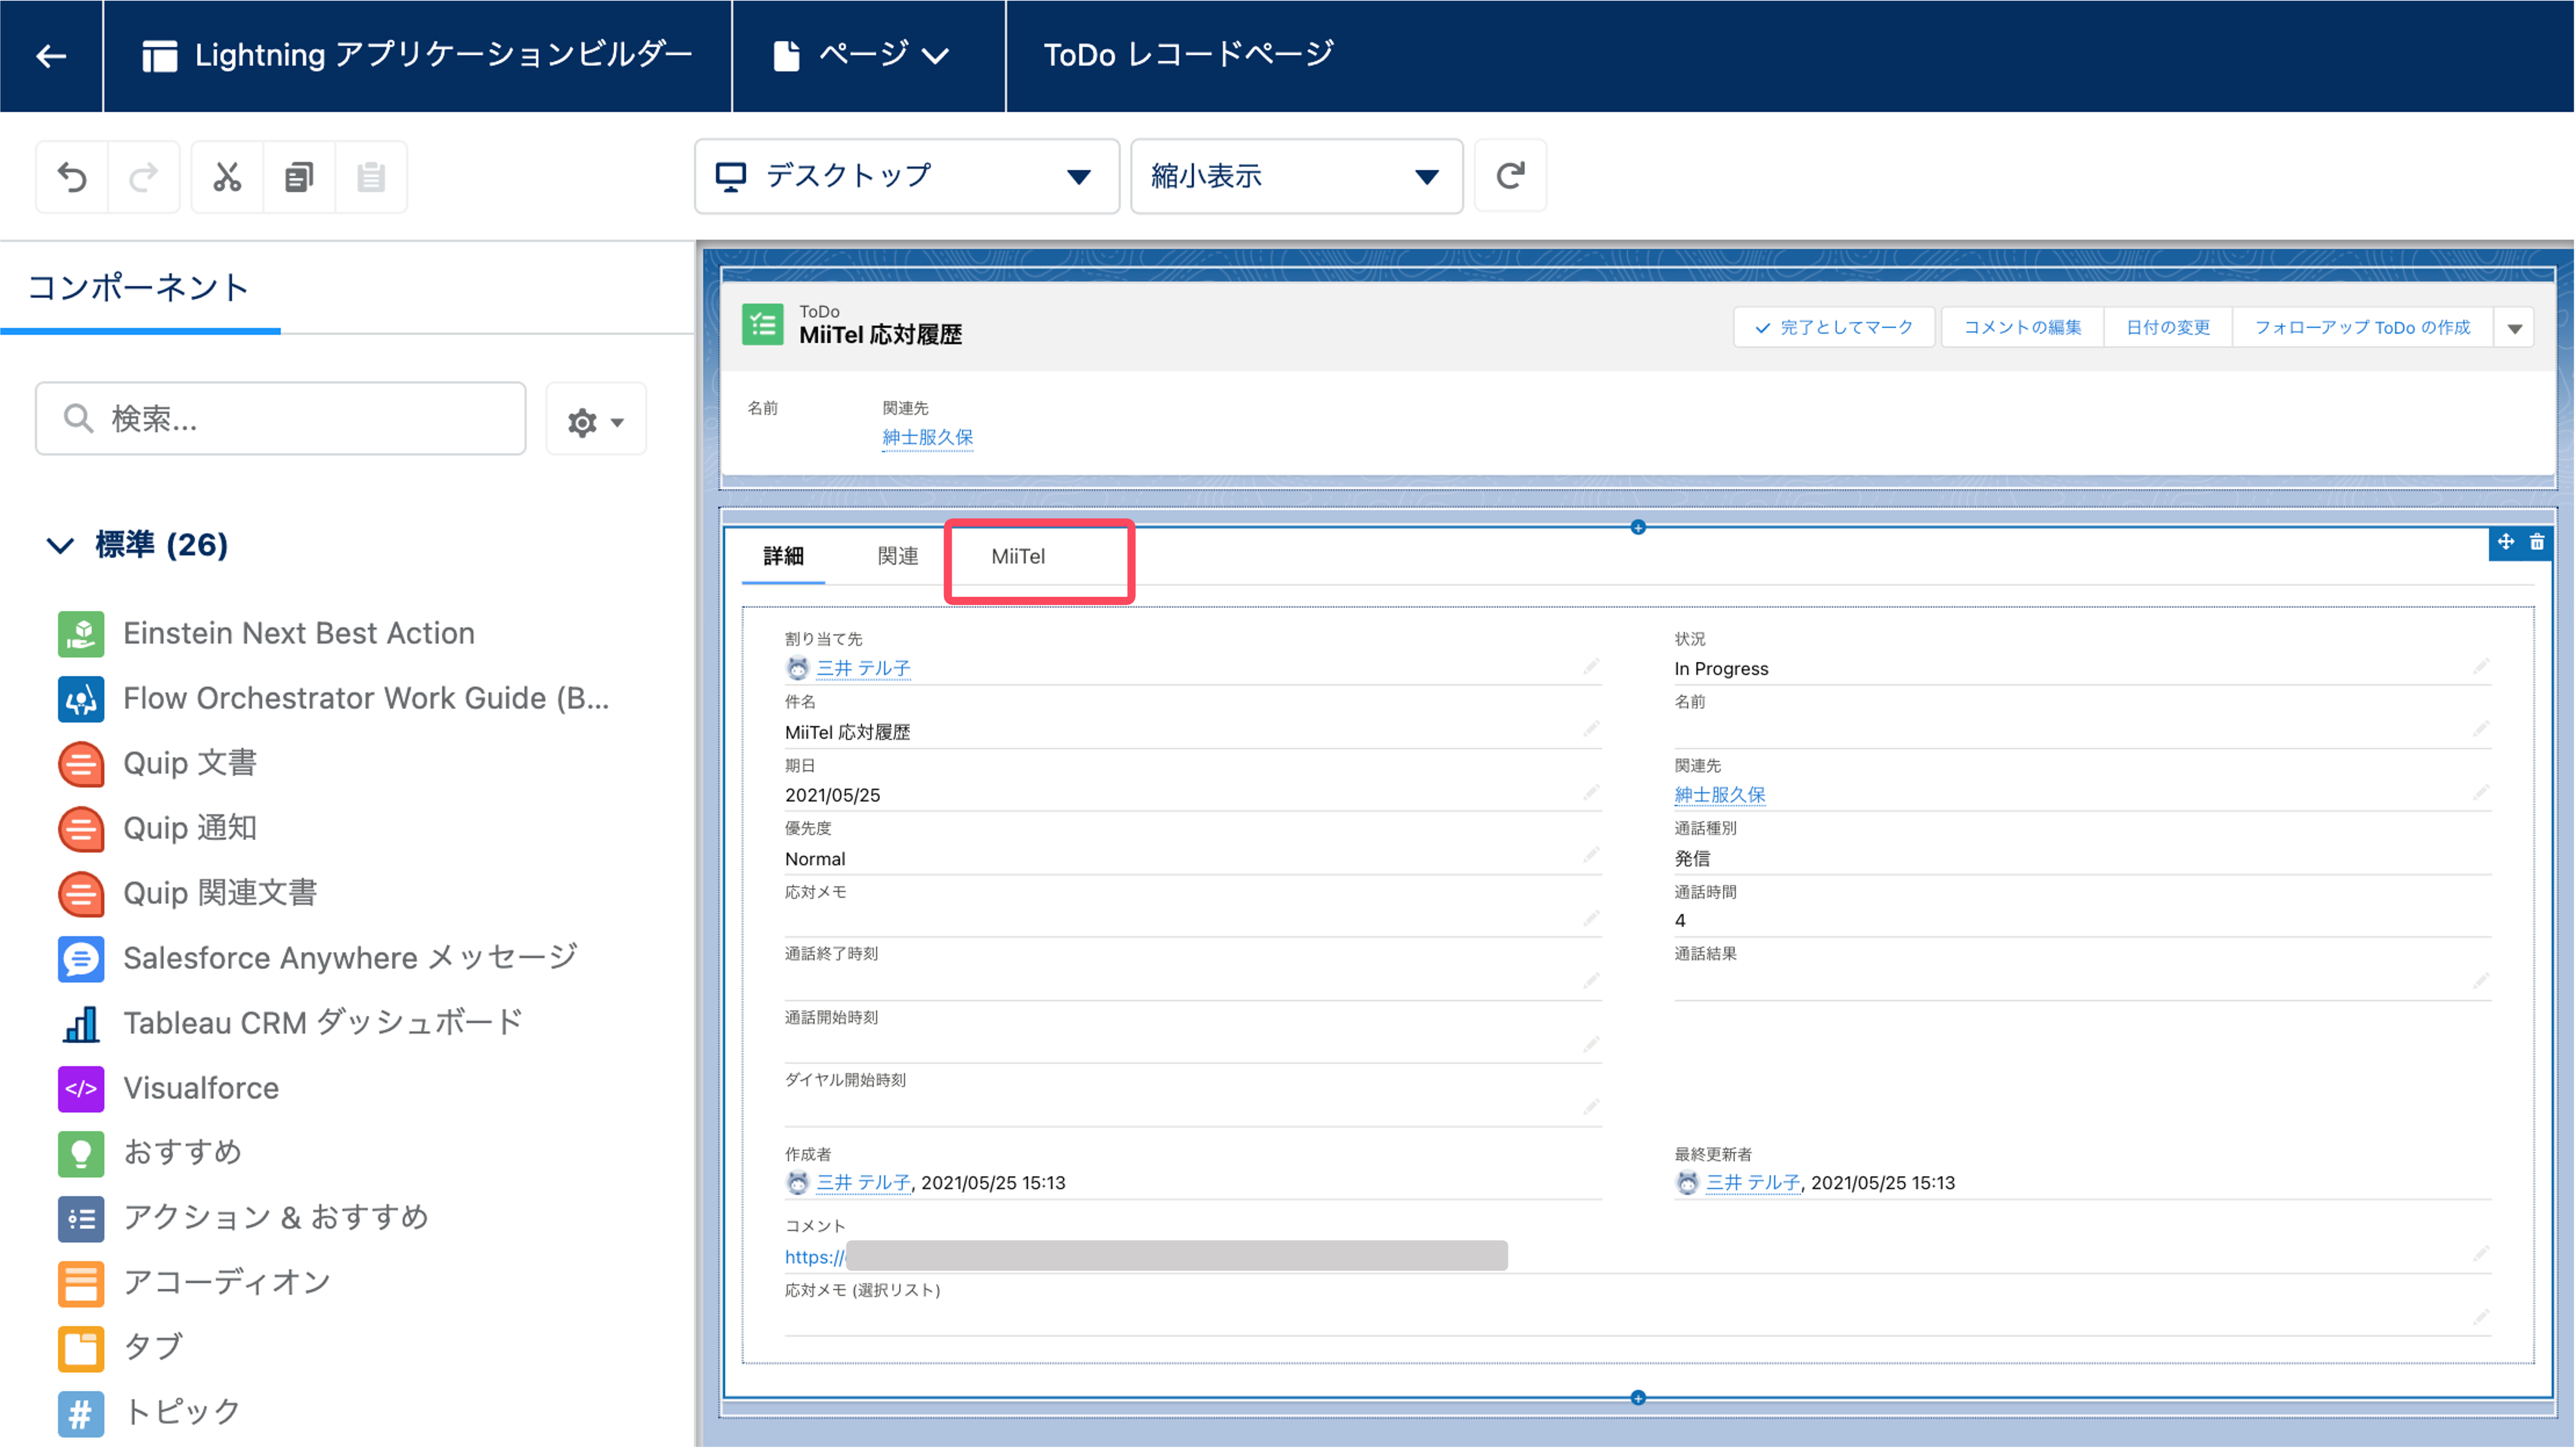
Task: Select the コンポーネント panel tab
Action: [139, 288]
